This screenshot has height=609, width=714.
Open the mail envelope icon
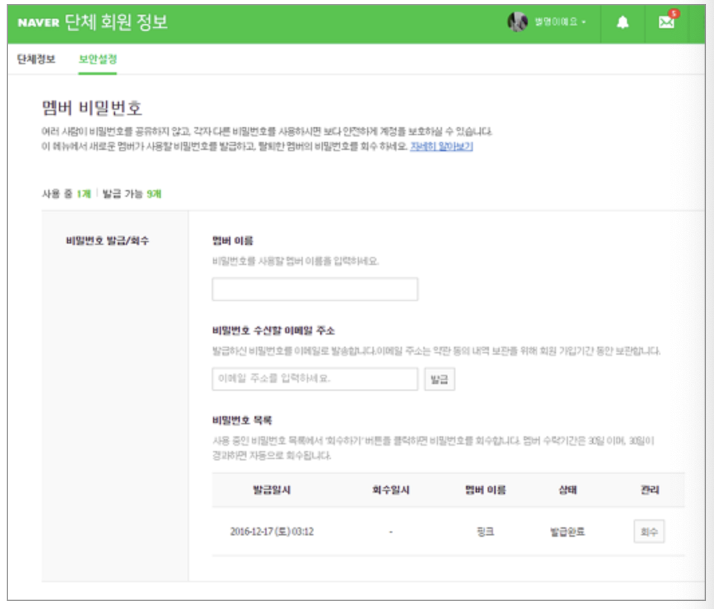[x=666, y=22]
